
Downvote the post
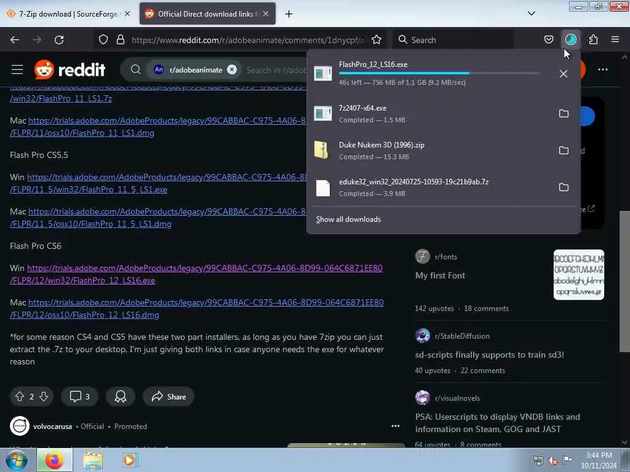tap(44, 396)
